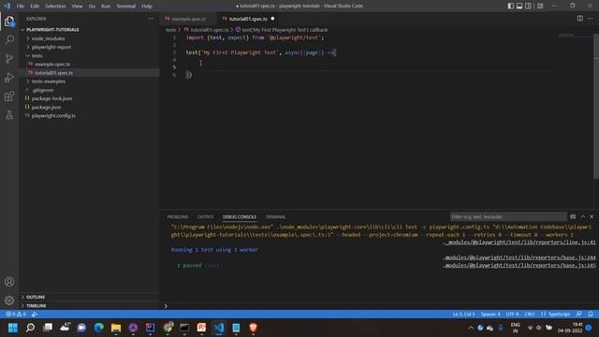The width and height of the screenshot is (599, 337).
Task: Toggle secondary side bar layout icon
Action: [x=528, y=6]
